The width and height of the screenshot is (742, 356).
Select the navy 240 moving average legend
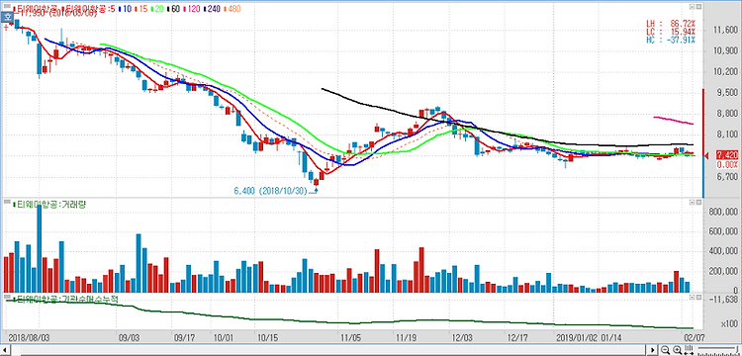pyautogui.click(x=213, y=9)
